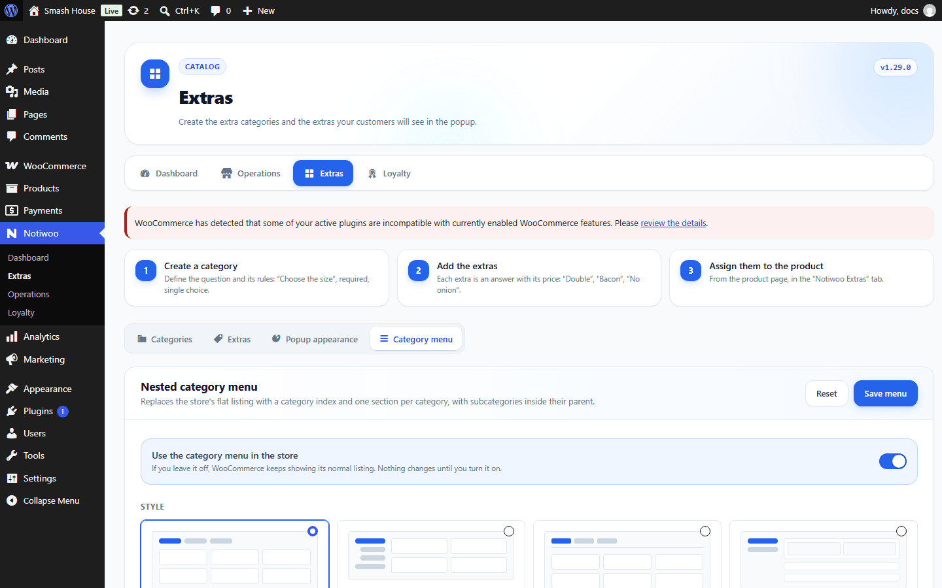Switch to the Loyalty main tab
This screenshot has height=588, width=942.
coord(389,173)
